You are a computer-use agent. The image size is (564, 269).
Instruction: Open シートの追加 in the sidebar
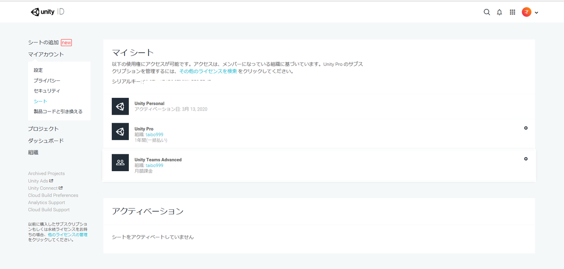pyautogui.click(x=43, y=42)
